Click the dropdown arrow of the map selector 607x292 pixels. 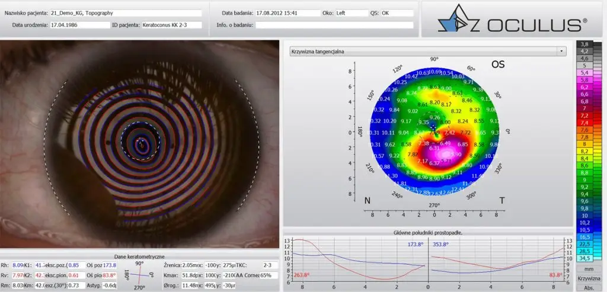561,52
